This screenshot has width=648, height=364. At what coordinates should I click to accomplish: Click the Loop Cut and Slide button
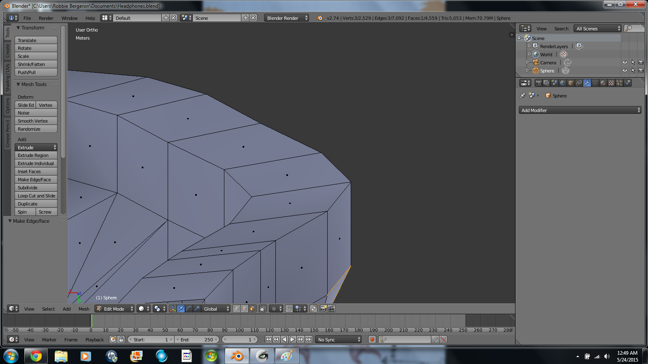(36, 196)
